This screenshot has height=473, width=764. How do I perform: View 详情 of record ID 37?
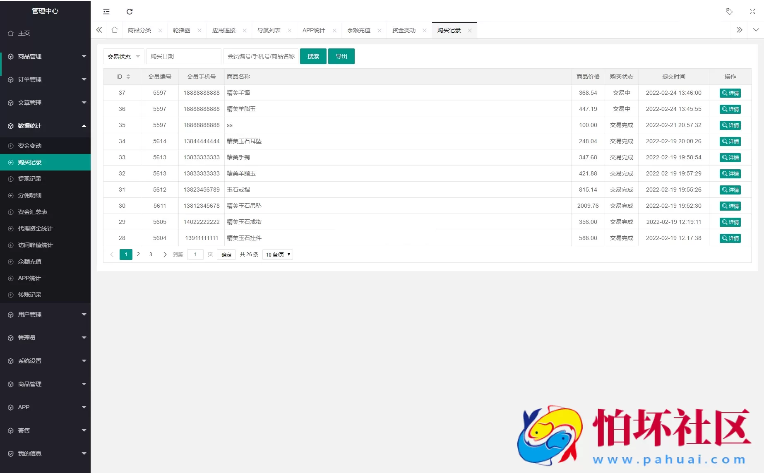(x=730, y=93)
